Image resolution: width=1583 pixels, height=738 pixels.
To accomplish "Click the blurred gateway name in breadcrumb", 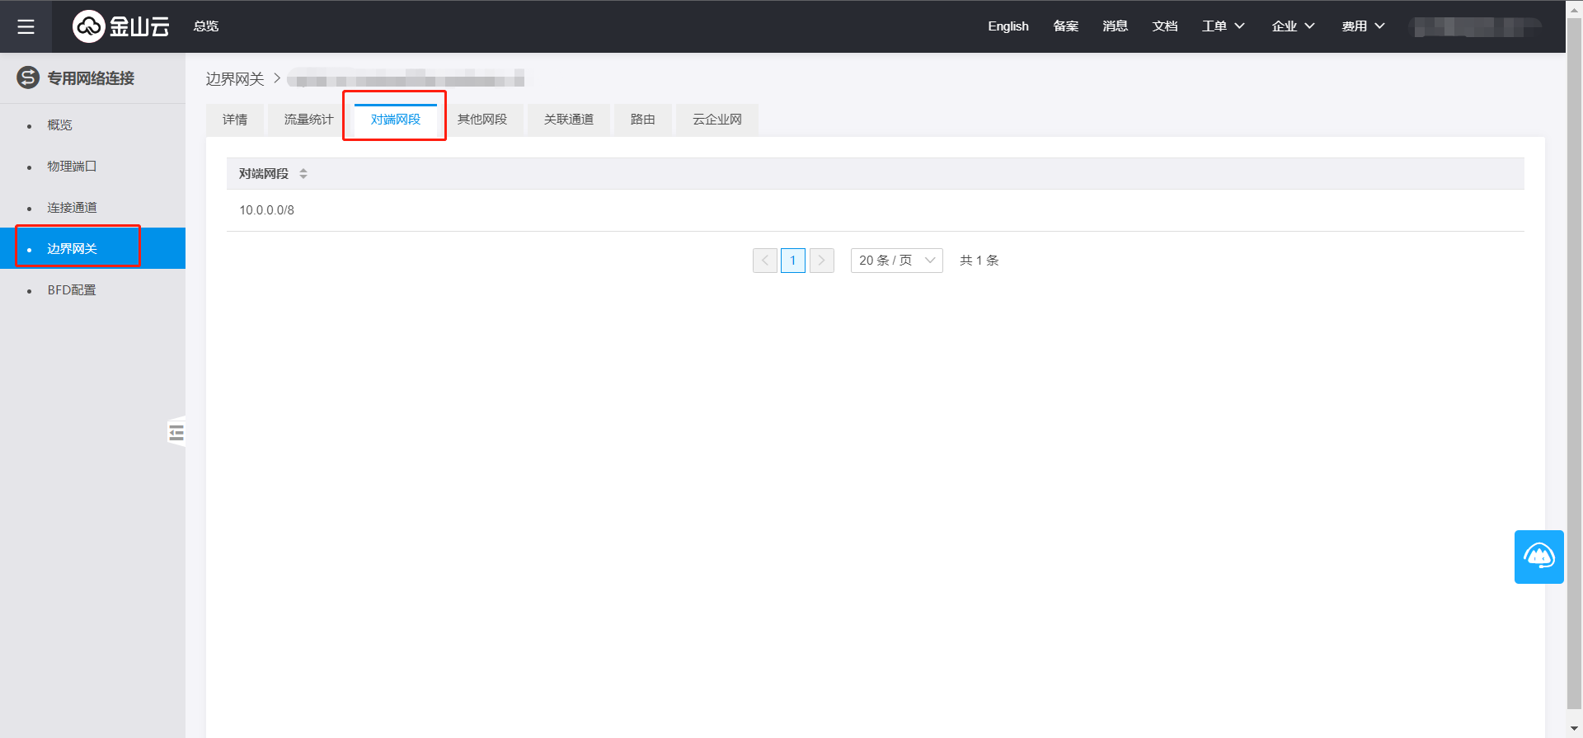I will tap(406, 78).
